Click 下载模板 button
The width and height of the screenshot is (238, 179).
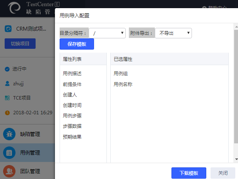coord(189,173)
